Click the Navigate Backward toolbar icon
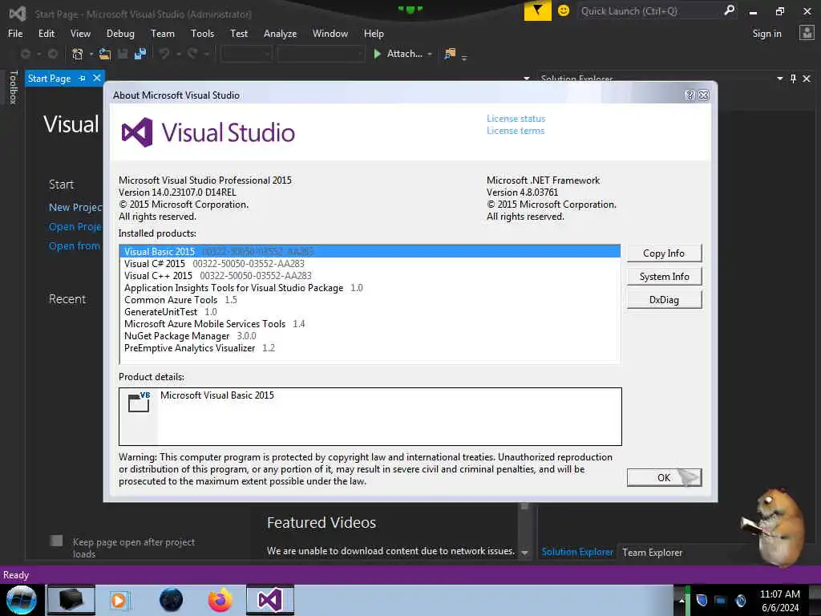Viewport: 821px width, 616px height. (25, 54)
